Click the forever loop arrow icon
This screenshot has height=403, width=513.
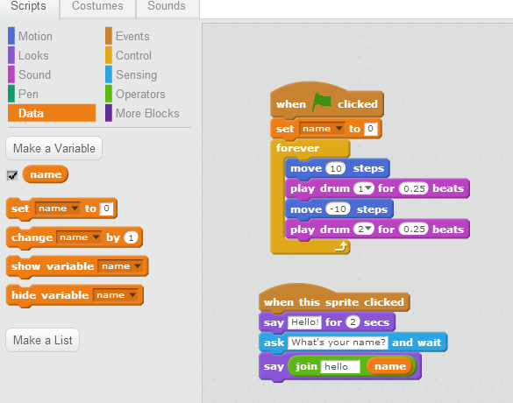point(341,246)
